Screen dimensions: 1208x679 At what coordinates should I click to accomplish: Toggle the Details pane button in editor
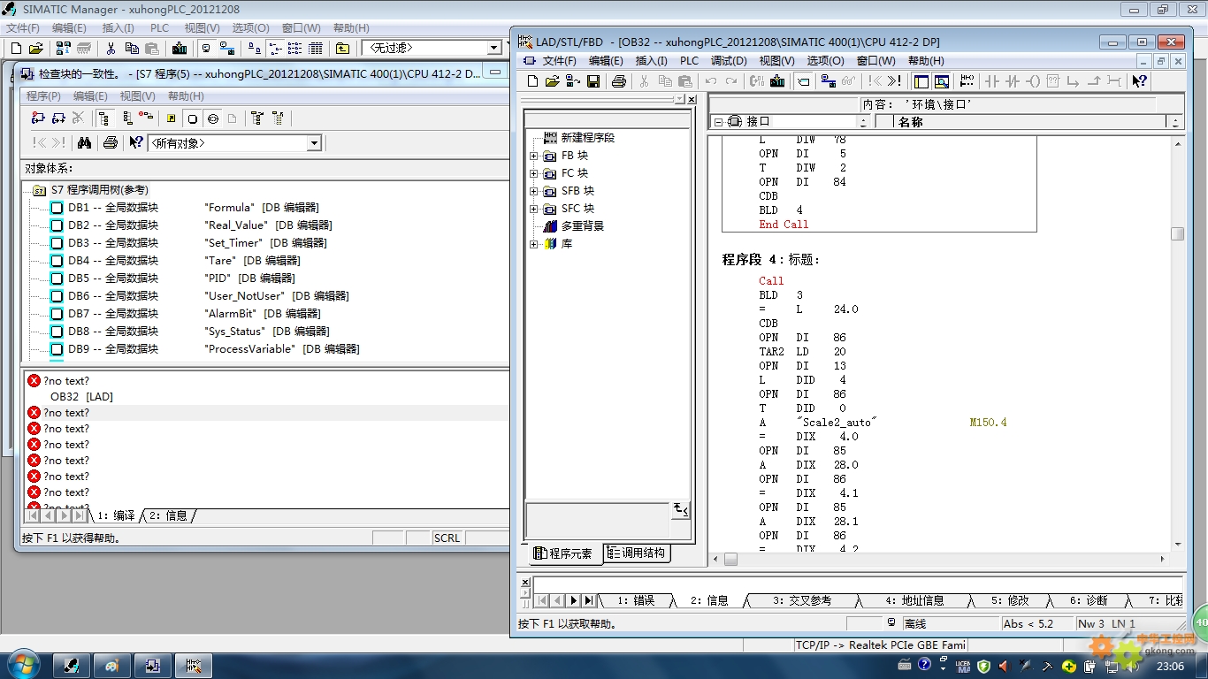click(x=942, y=81)
